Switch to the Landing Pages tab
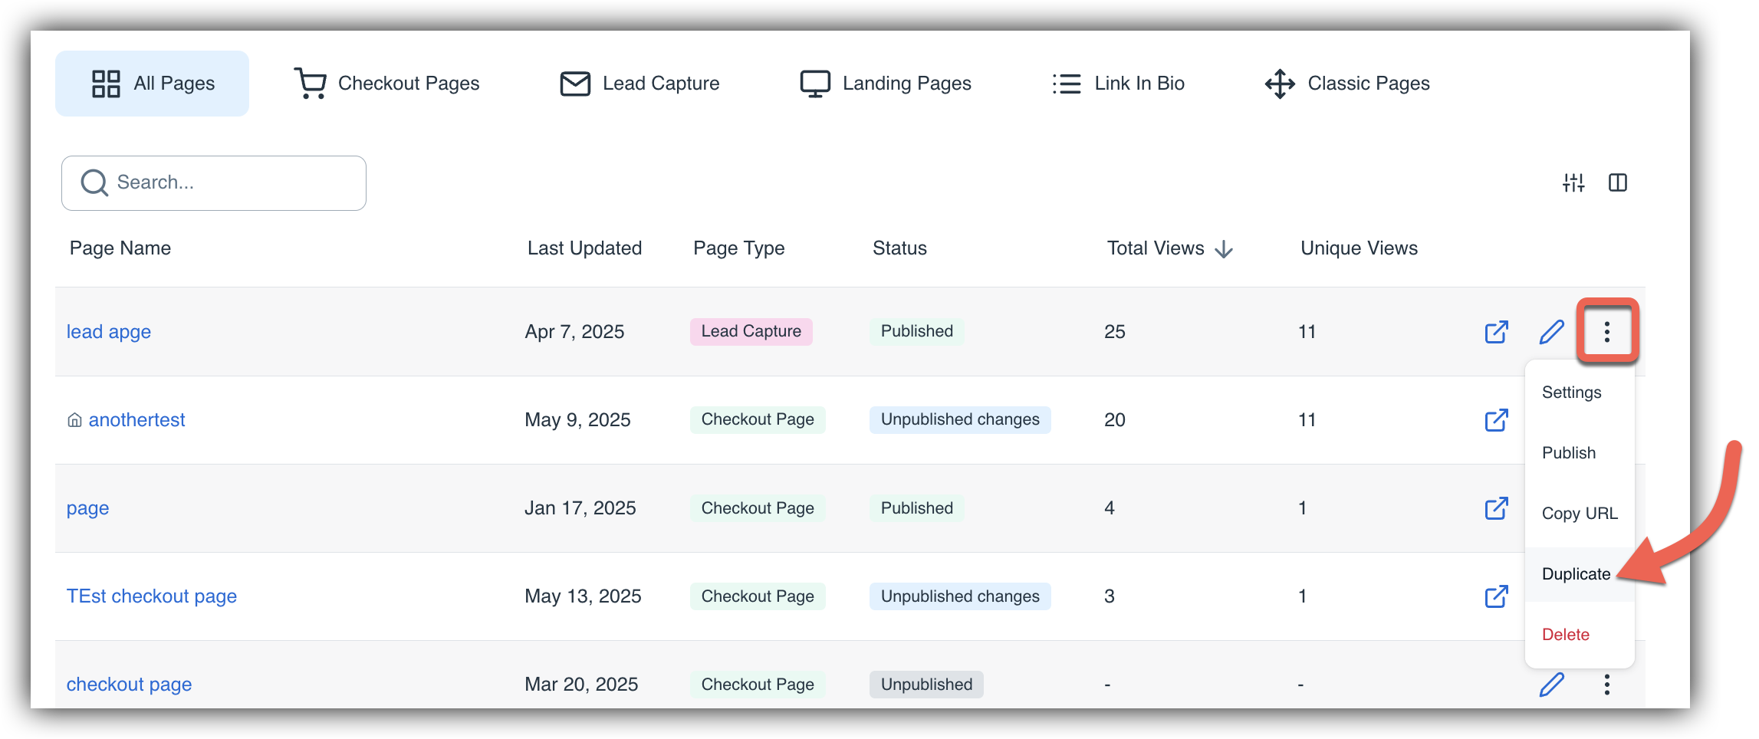1759x739 pixels. click(x=886, y=84)
